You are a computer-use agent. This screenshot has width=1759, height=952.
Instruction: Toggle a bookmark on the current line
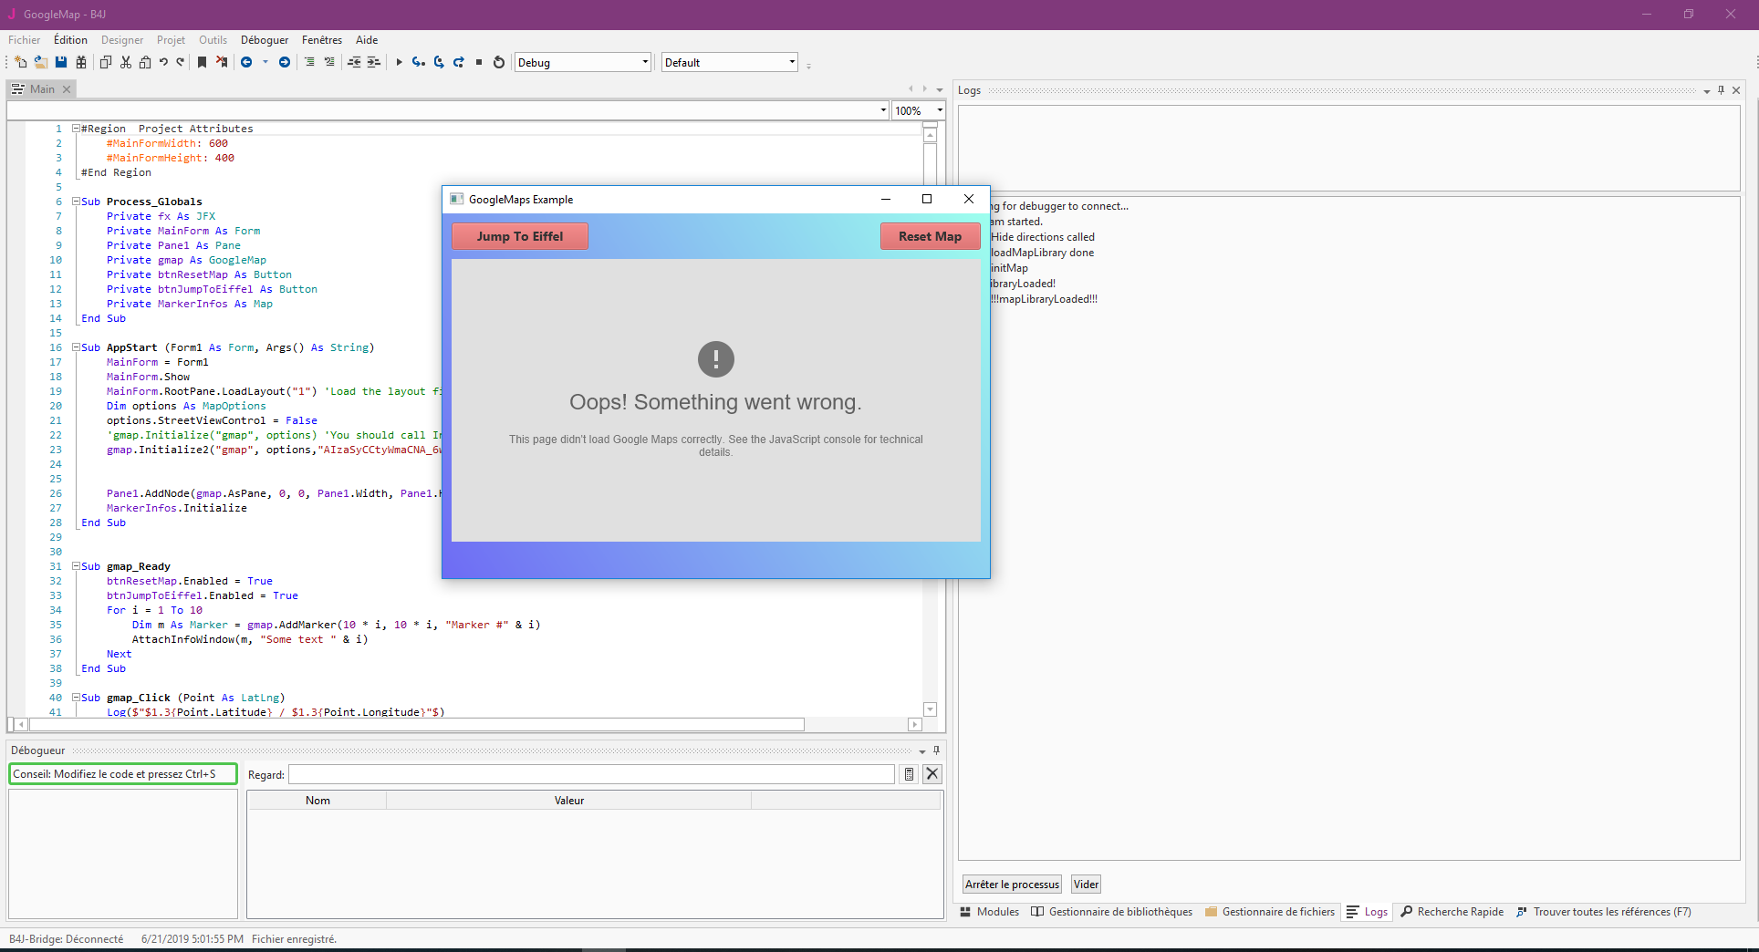[202, 62]
